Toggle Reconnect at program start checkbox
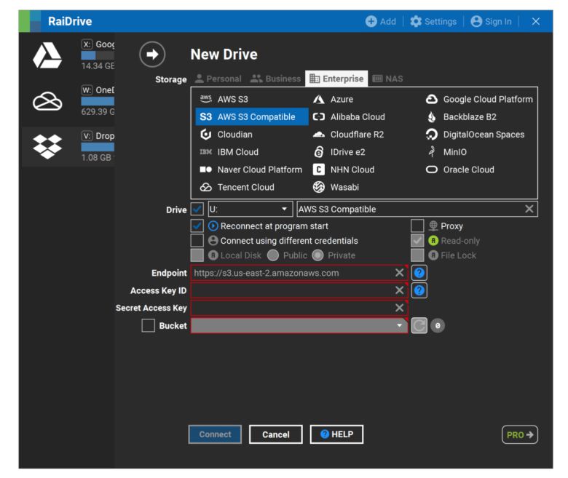This screenshot has height=478, width=568. (197, 226)
